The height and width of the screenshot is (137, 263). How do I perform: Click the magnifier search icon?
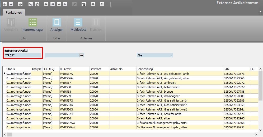click(31, 4)
